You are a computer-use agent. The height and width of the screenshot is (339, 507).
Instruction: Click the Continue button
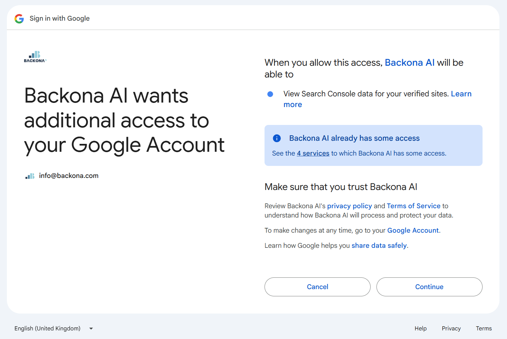click(430, 287)
